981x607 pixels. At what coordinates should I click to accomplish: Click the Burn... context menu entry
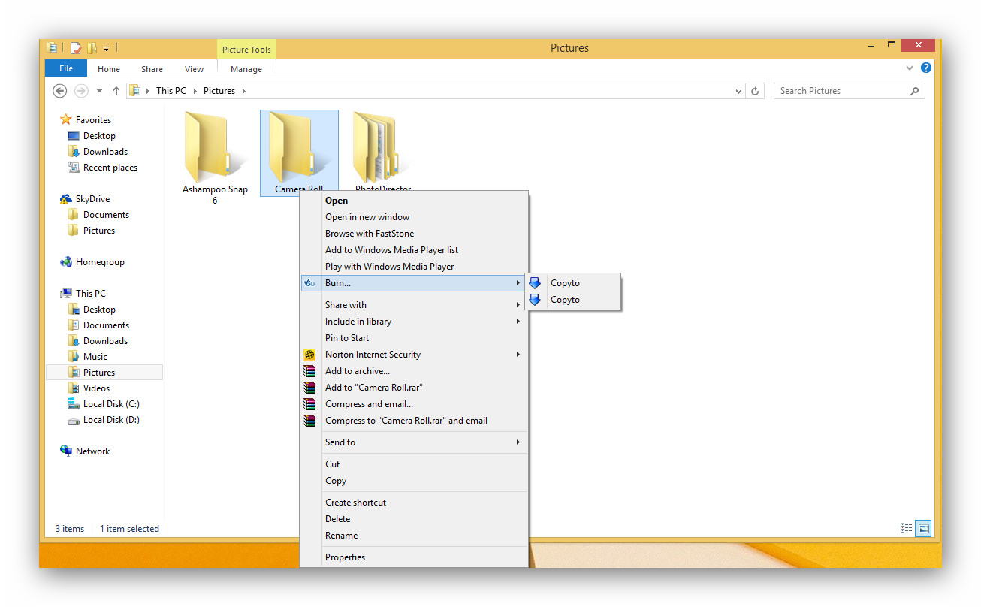pyautogui.click(x=414, y=283)
